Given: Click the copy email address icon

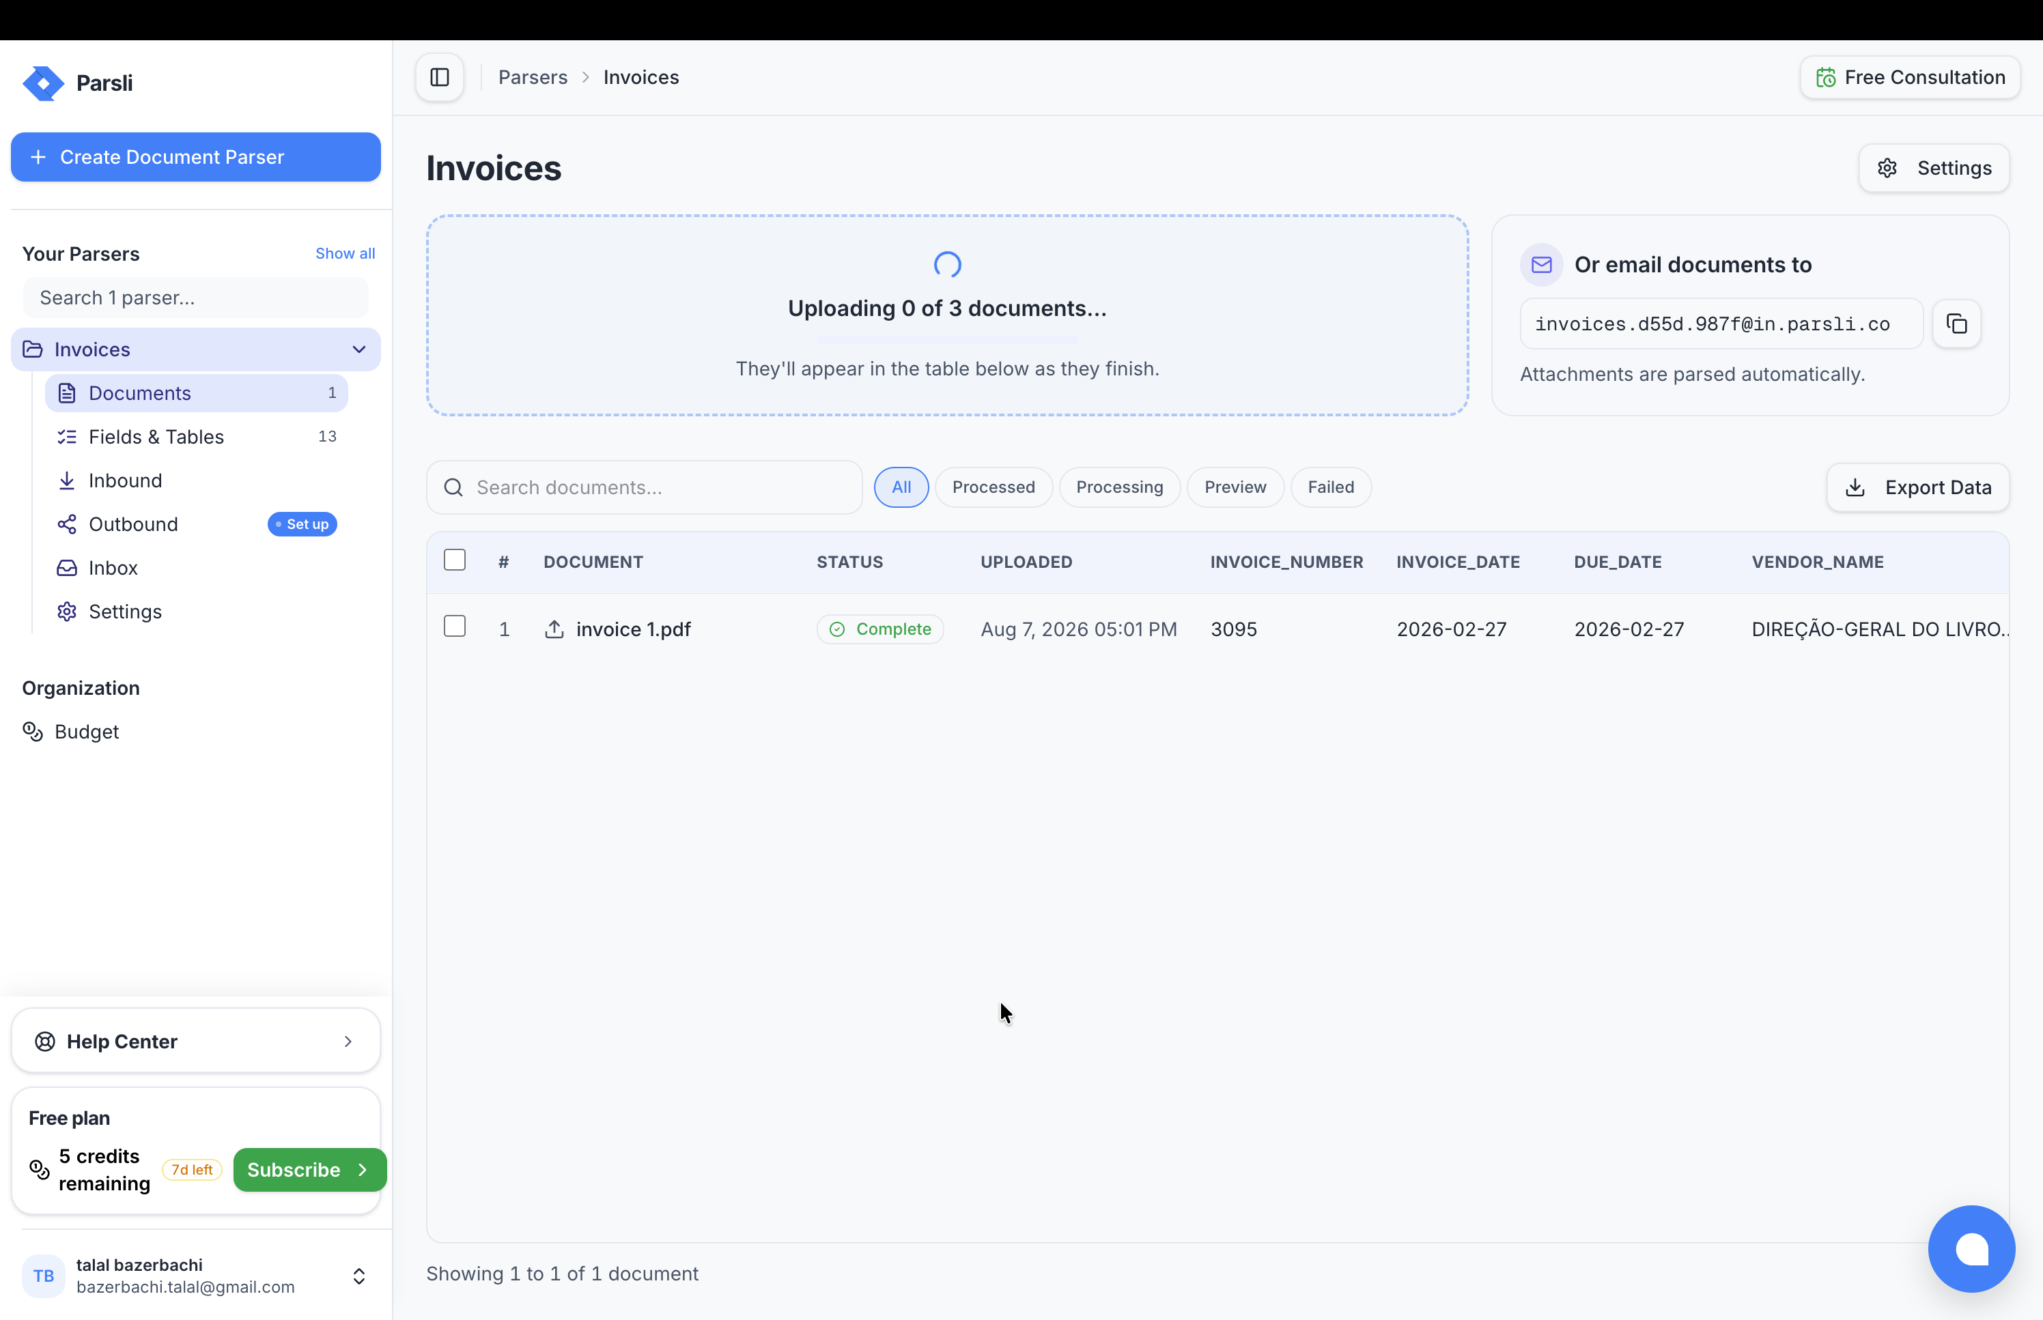Looking at the screenshot, I should click(1956, 324).
